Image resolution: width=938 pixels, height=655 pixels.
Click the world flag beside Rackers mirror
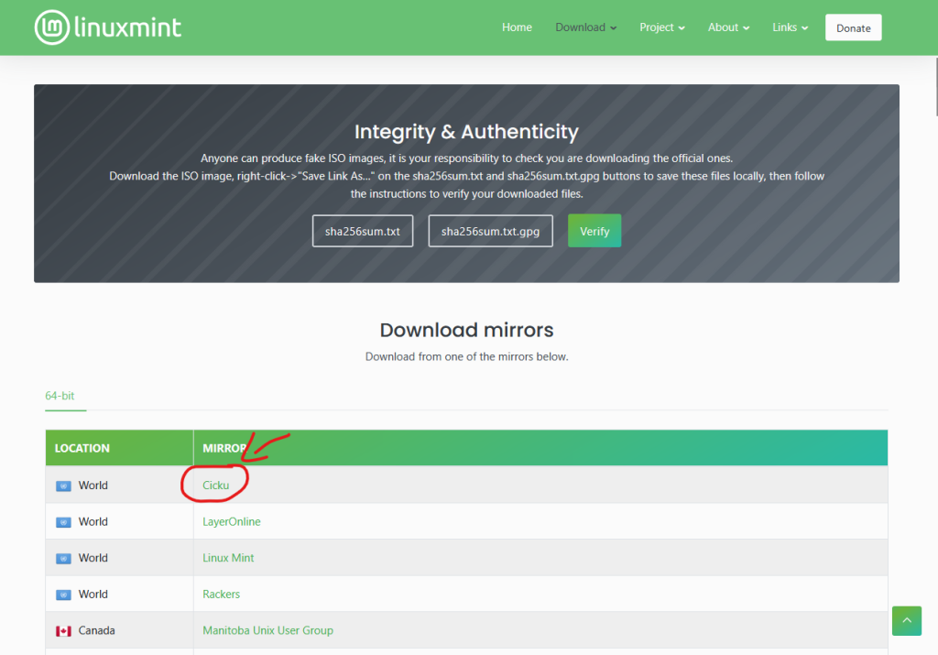click(x=63, y=595)
